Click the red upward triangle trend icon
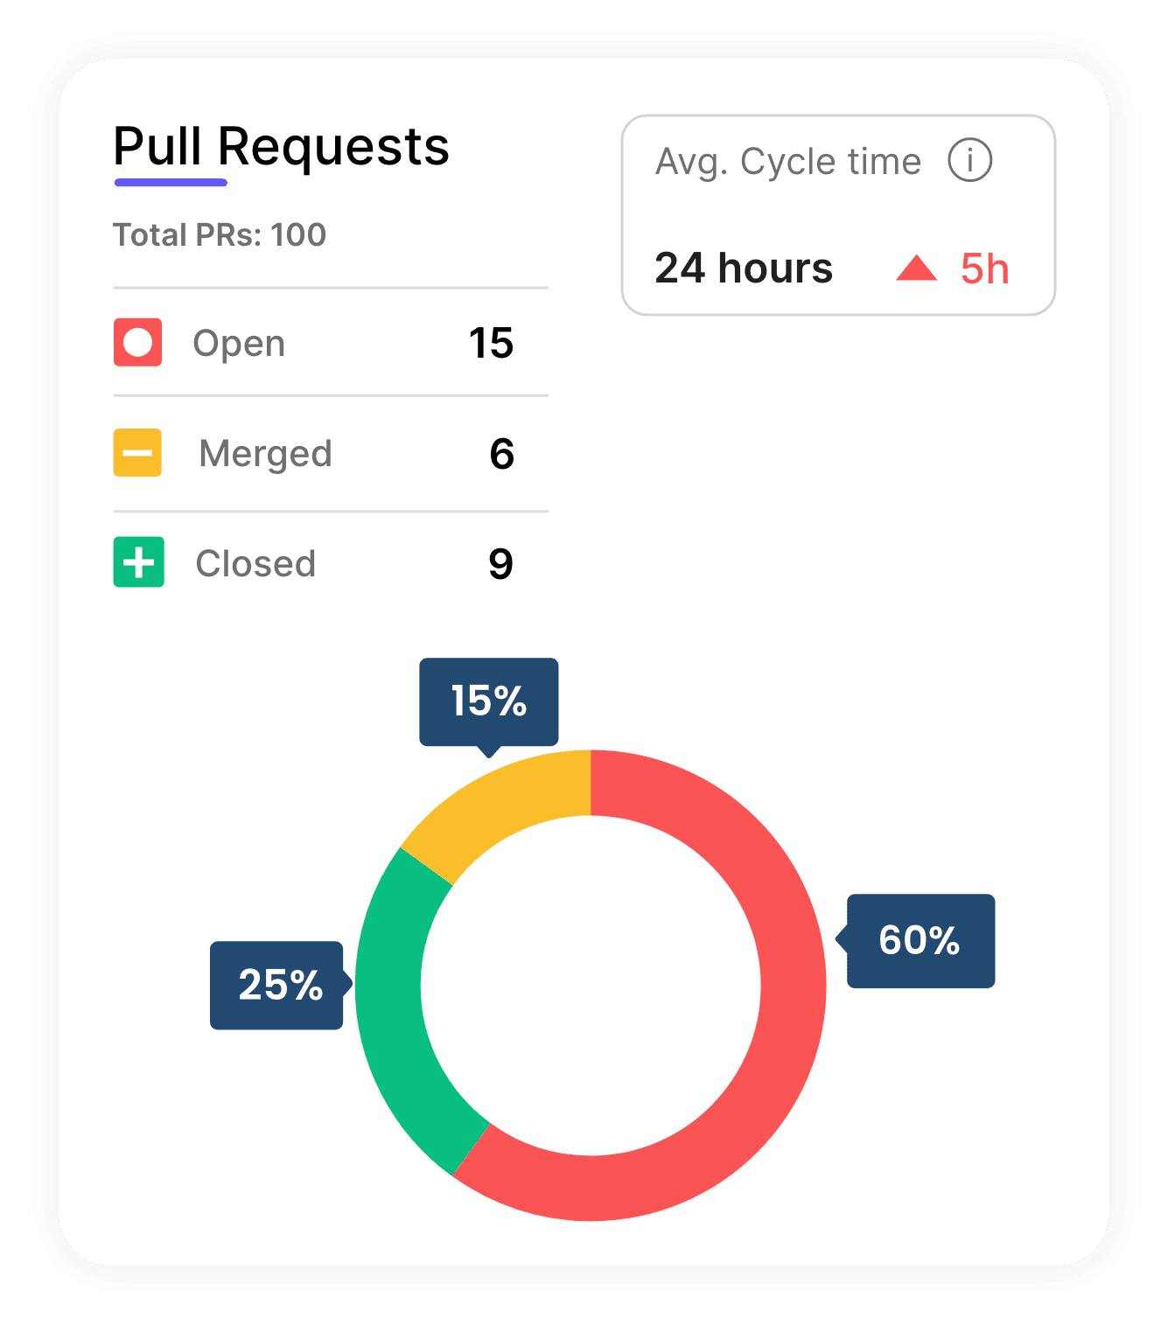The height and width of the screenshot is (1325, 1168). [916, 268]
